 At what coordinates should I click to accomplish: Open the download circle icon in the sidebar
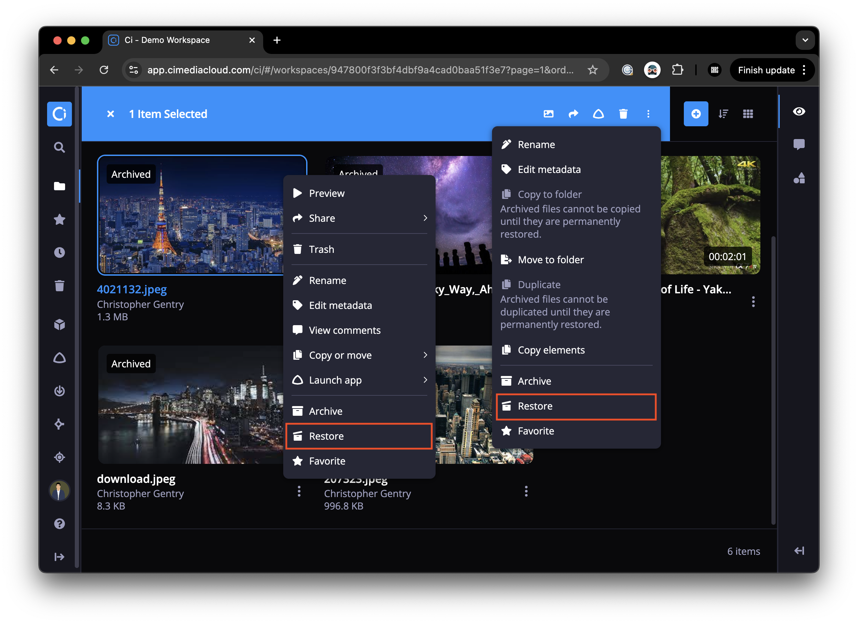point(60,391)
